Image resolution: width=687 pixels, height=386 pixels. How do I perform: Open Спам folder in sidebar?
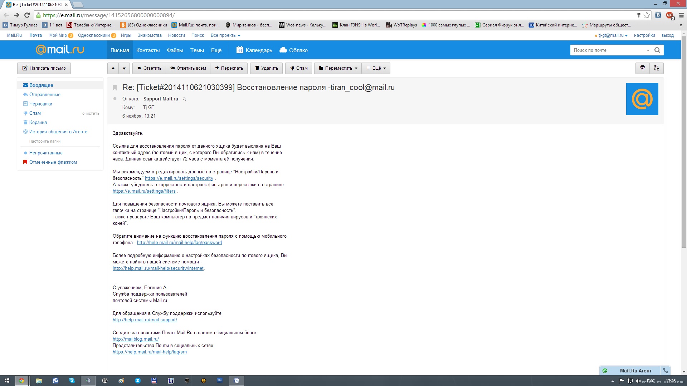35,113
